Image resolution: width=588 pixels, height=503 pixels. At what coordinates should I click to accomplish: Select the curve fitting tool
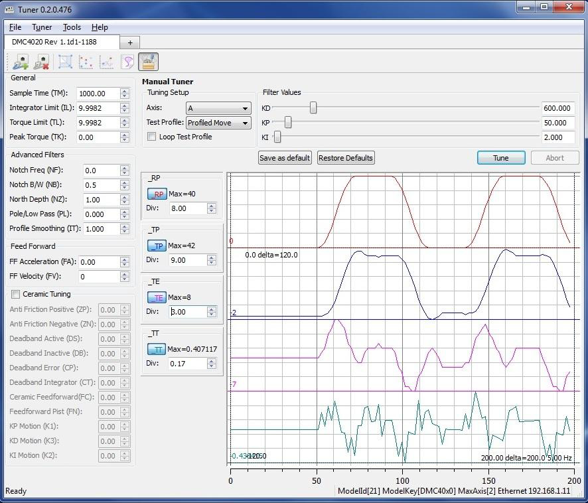pos(127,61)
